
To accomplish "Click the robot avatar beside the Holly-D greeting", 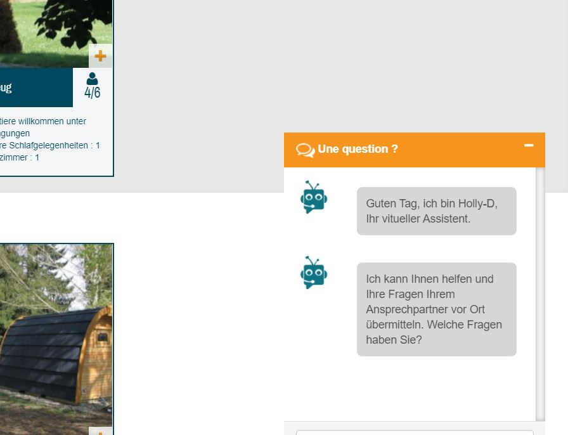I will point(313,197).
